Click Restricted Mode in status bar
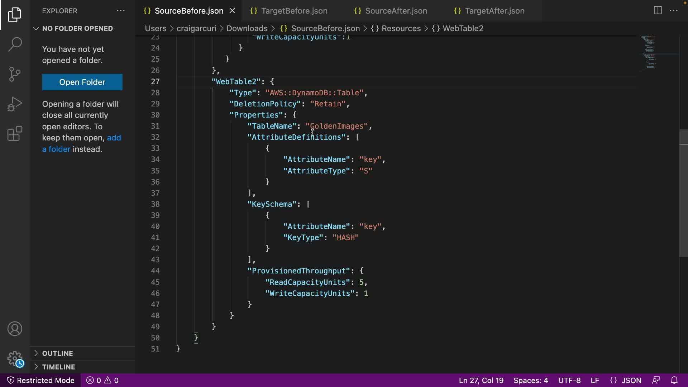 point(41,380)
